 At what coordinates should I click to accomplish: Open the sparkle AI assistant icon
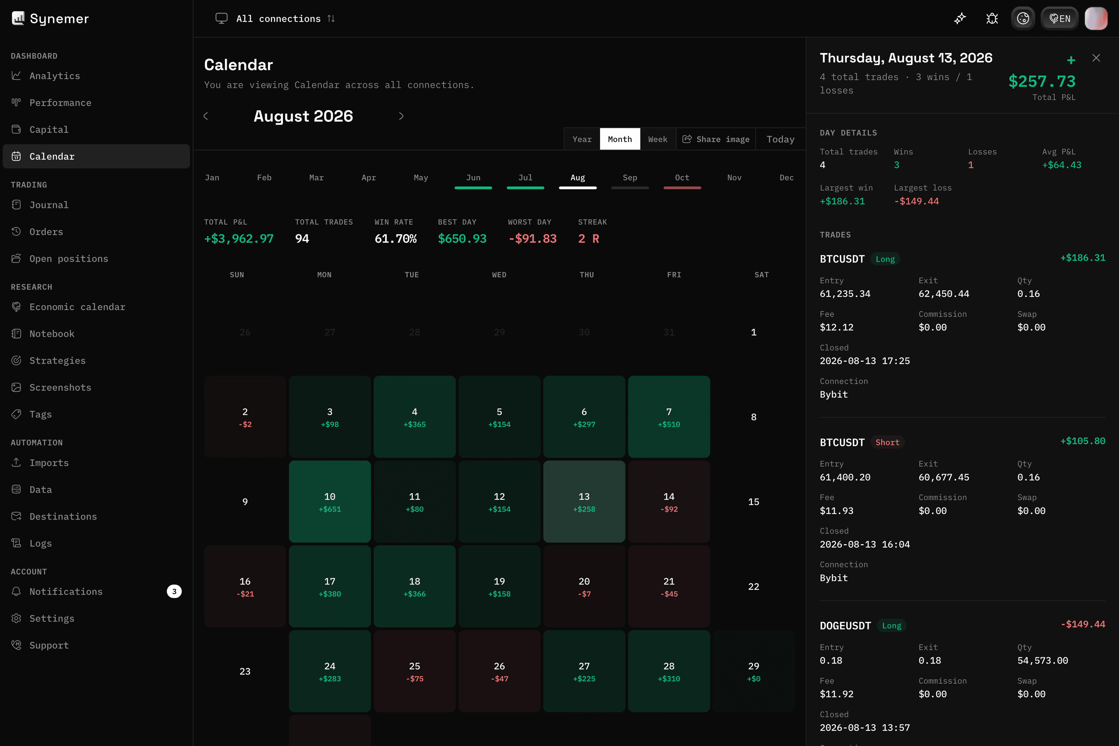[x=960, y=19]
